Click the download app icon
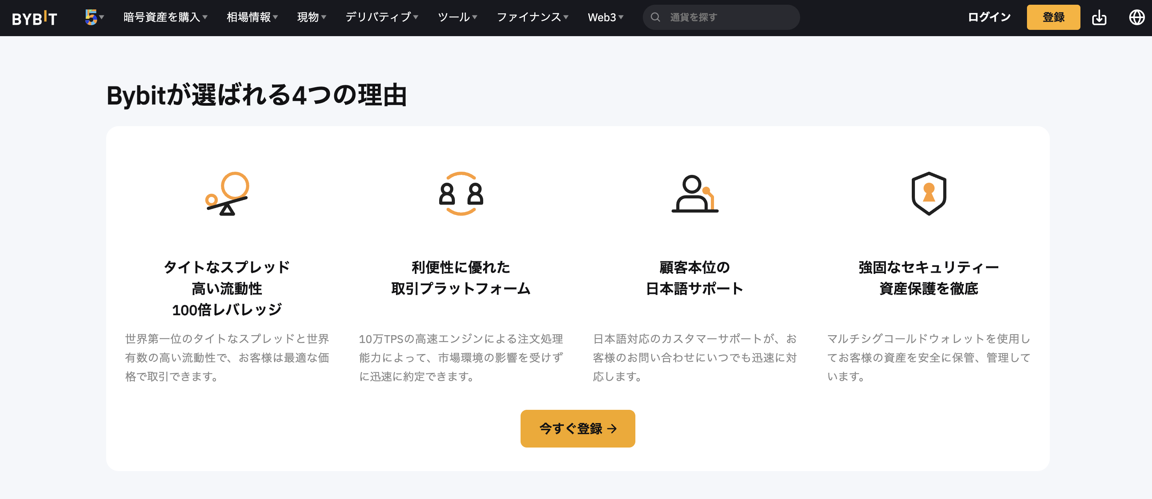 click(x=1099, y=17)
